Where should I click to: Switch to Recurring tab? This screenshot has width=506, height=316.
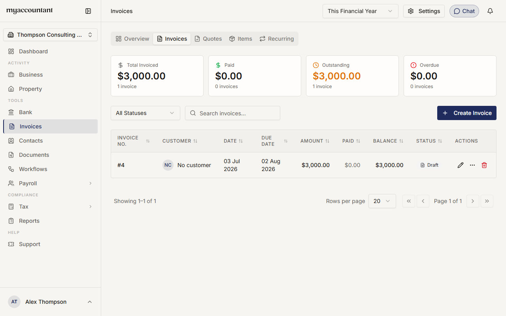pos(277,39)
